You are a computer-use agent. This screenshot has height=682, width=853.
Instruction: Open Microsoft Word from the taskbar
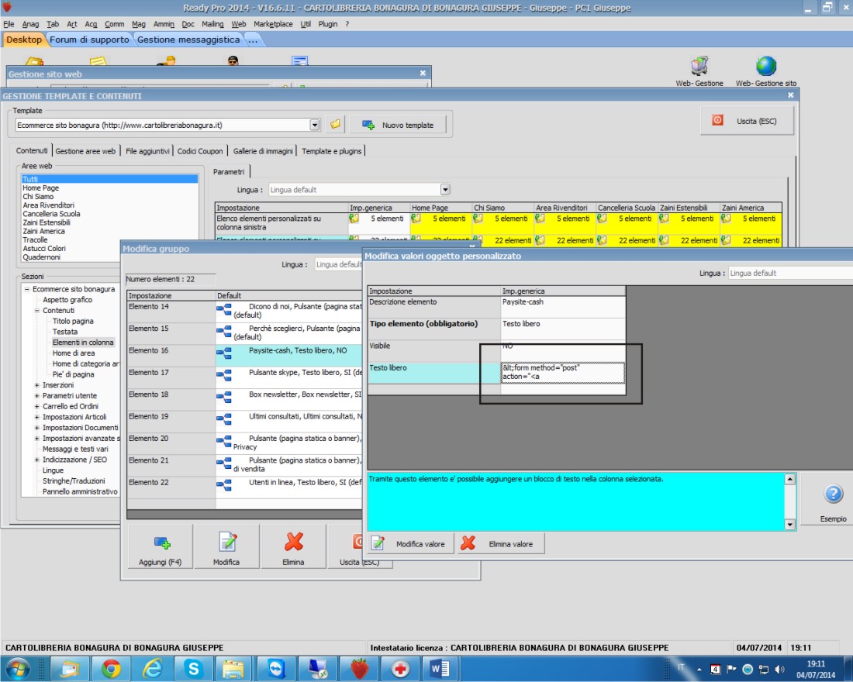coord(440,668)
